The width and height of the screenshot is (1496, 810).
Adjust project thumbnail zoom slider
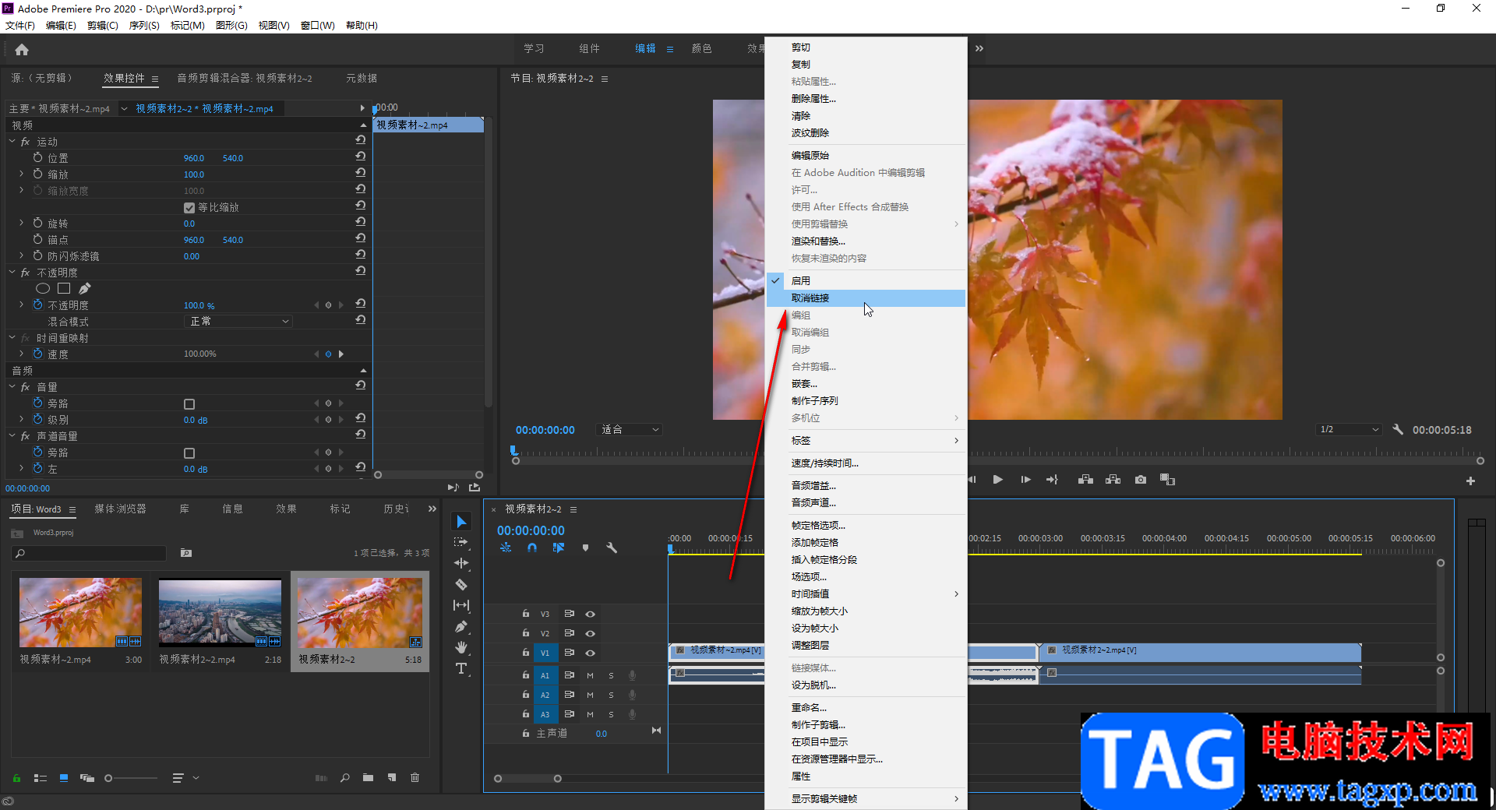point(108,778)
